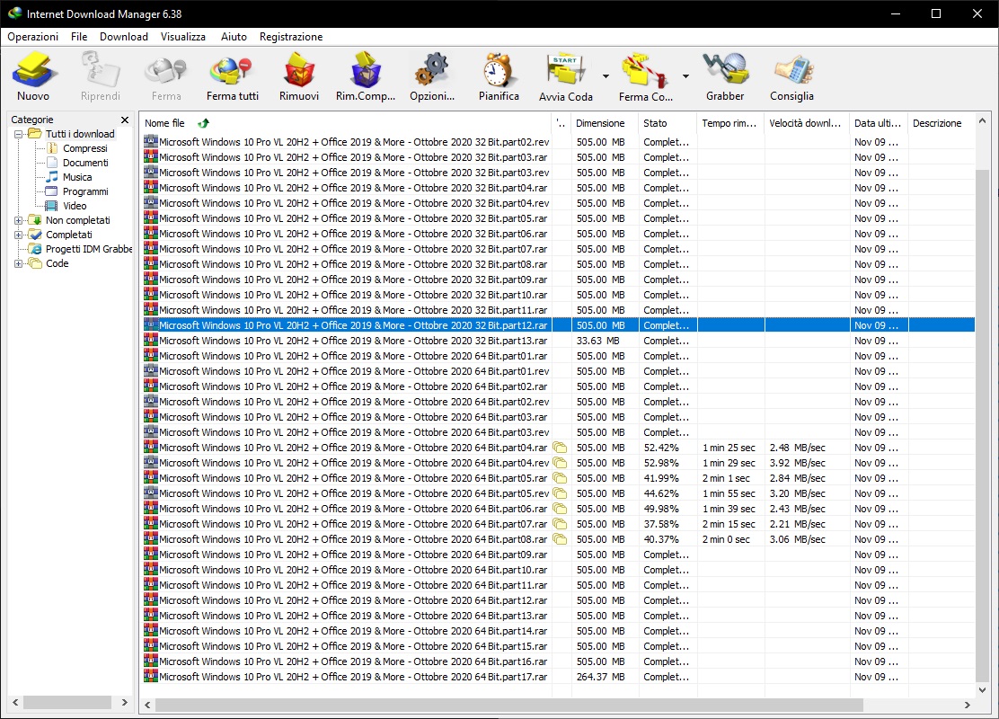
Task: Click queue icon on 64 Bit.part04.rev row
Action: pyautogui.click(x=560, y=463)
